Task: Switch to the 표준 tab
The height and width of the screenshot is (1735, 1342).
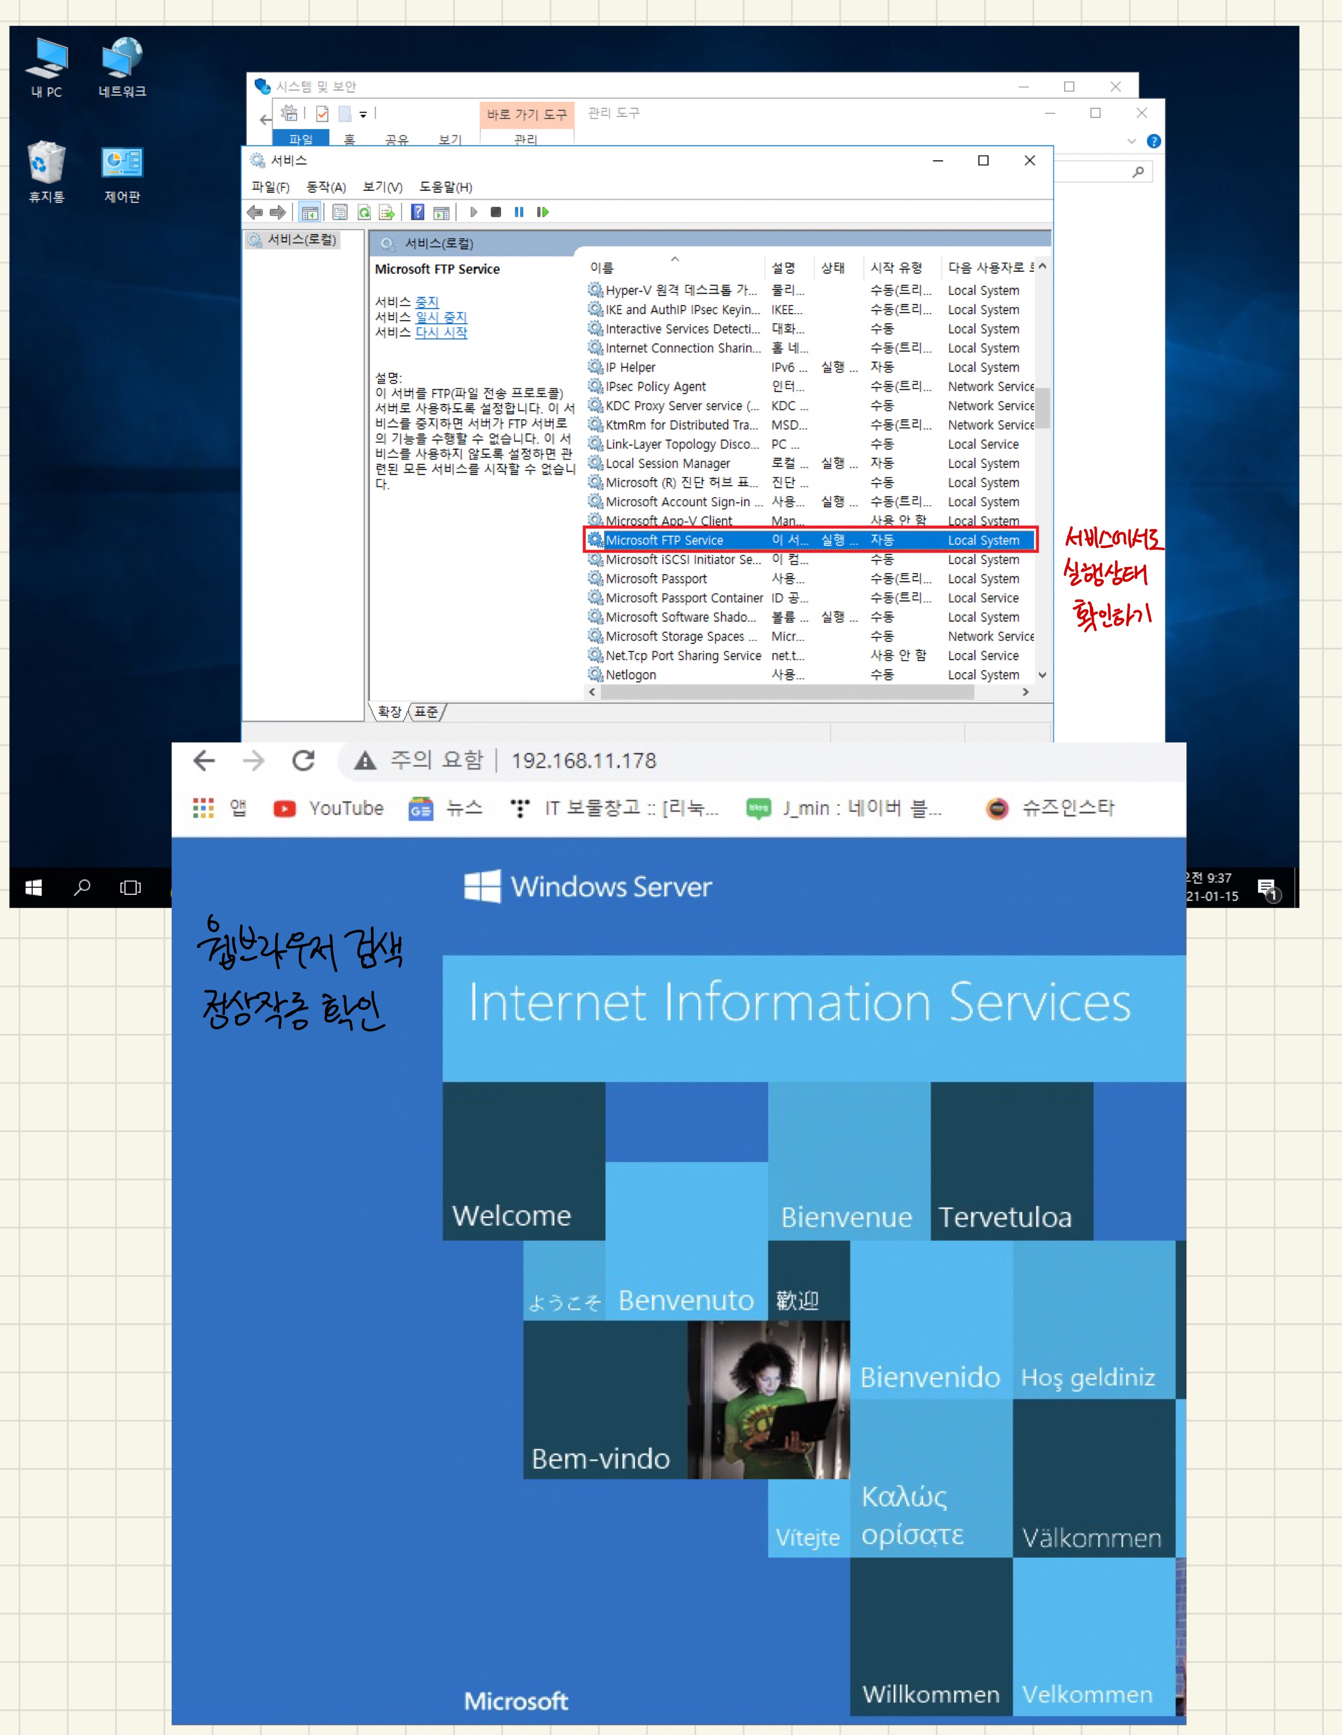Action: pyautogui.click(x=426, y=712)
